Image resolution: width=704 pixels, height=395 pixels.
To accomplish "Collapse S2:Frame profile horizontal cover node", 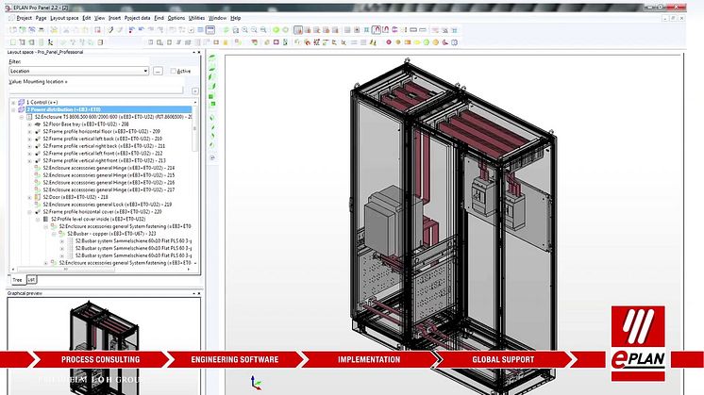I will coord(29,211).
